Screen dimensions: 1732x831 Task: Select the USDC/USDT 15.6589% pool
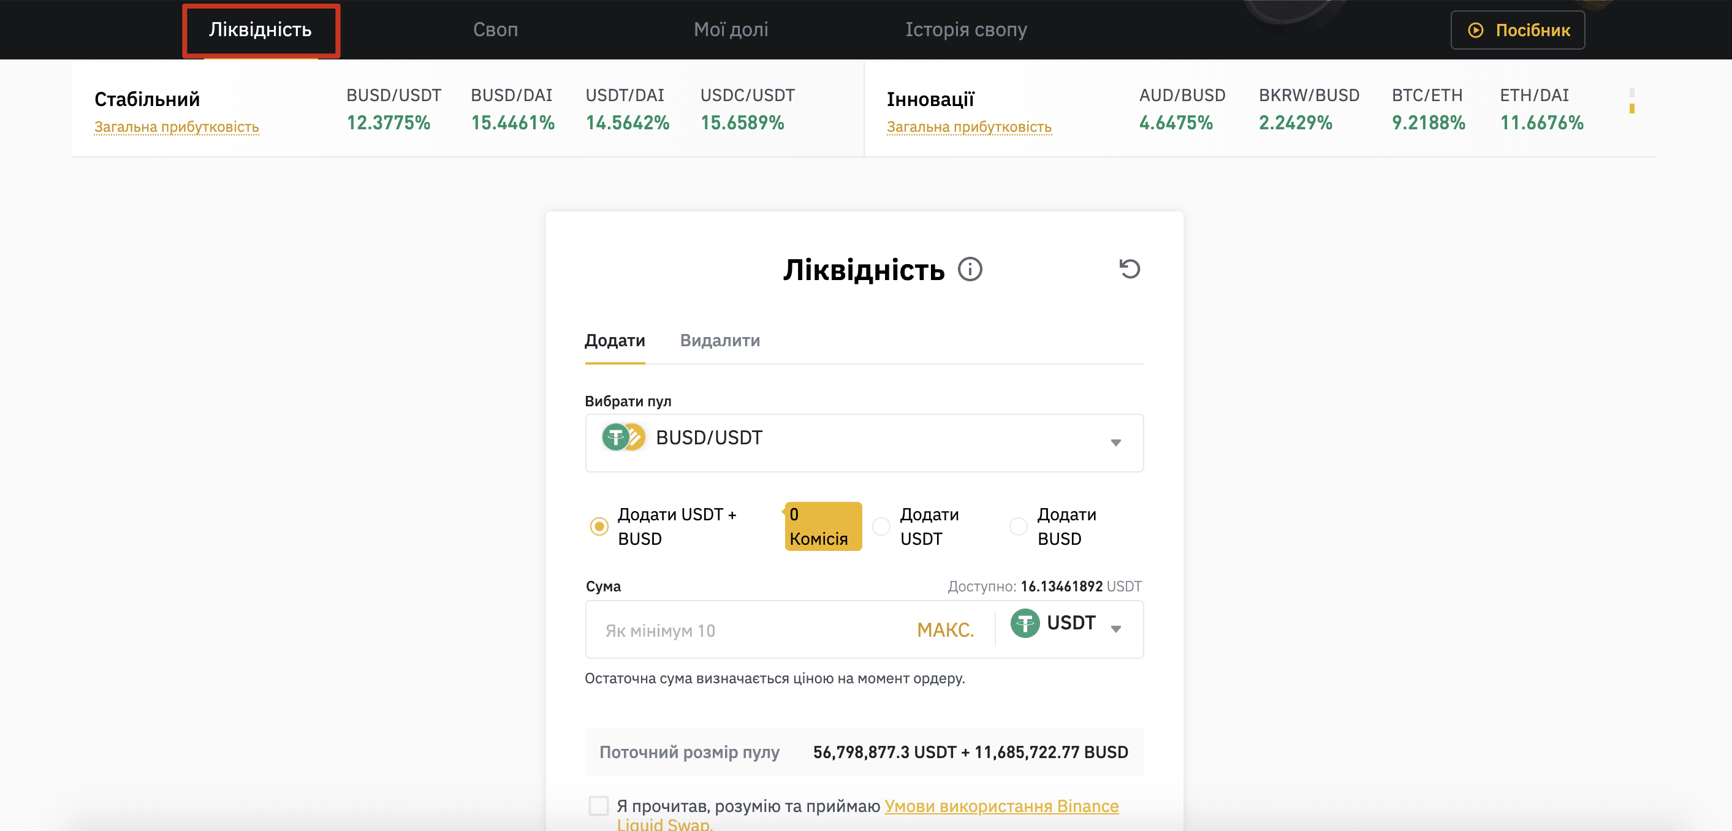point(747,109)
